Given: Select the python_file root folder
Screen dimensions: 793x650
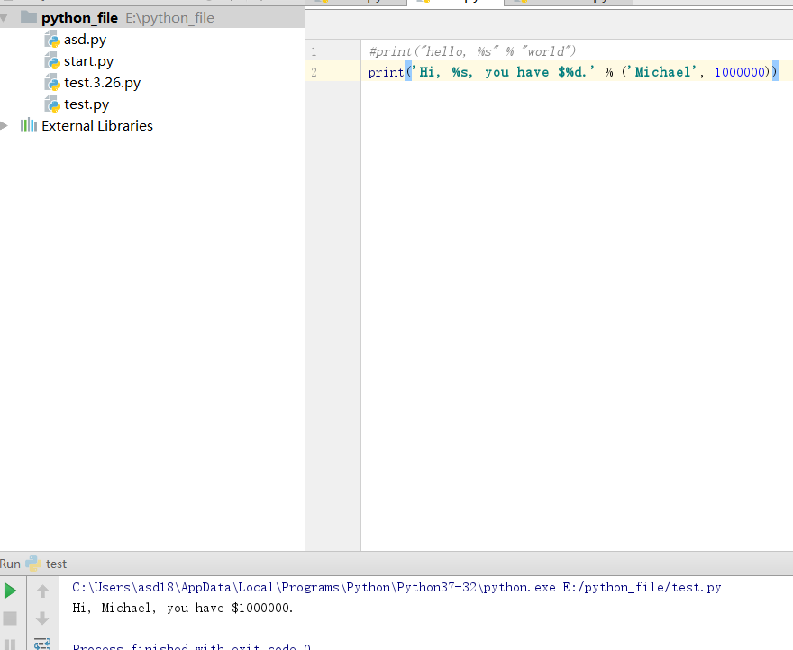Looking at the screenshot, I should click(152, 18).
